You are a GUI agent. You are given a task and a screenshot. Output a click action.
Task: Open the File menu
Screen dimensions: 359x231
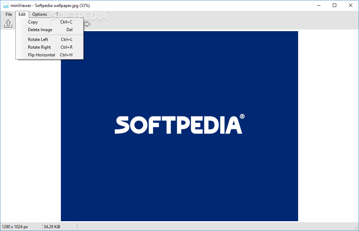tap(9, 14)
